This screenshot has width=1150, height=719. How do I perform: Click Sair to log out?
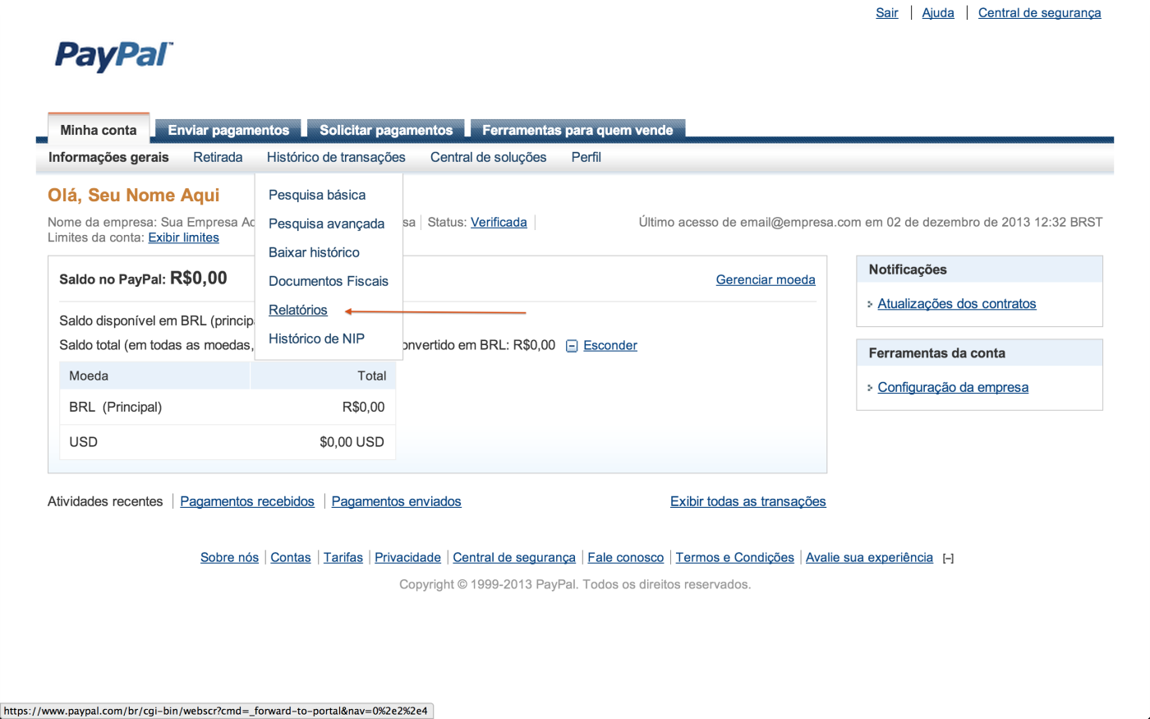click(887, 12)
